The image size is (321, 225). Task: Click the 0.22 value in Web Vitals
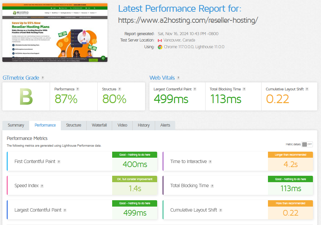click(x=278, y=99)
